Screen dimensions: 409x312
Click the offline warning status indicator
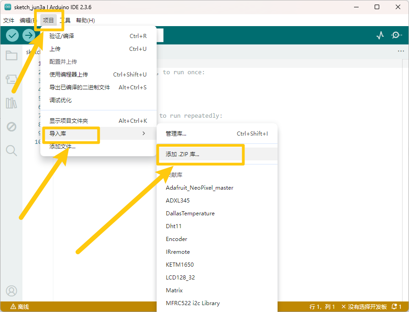(20, 307)
